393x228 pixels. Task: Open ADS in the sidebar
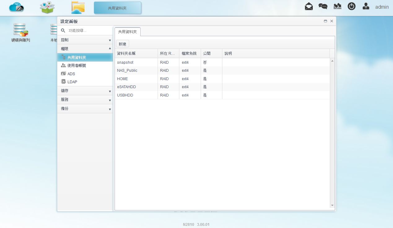point(85,74)
